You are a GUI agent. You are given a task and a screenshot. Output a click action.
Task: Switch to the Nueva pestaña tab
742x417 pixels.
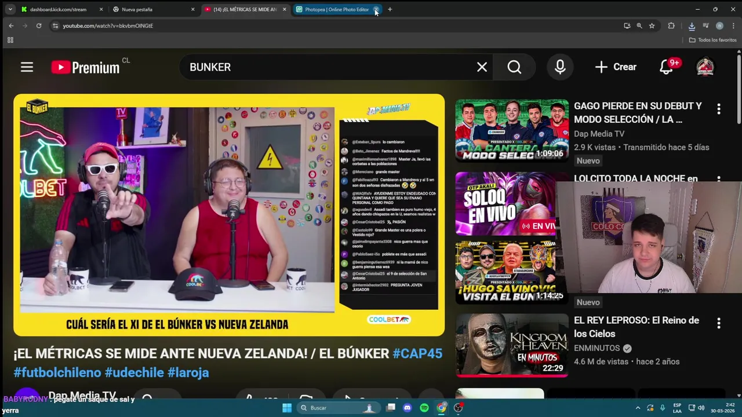click(150, 9)
